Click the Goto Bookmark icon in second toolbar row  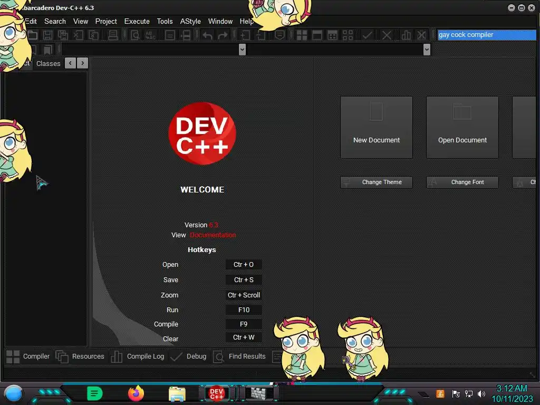(x=47, y=50)
